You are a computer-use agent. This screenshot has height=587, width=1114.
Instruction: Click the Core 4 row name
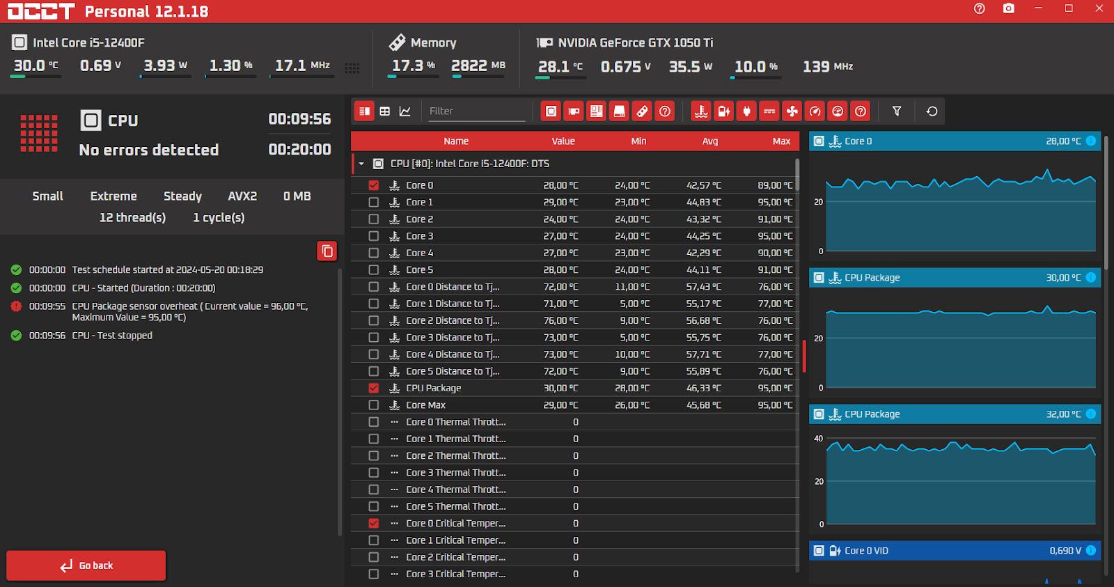[x=419, y=253]
